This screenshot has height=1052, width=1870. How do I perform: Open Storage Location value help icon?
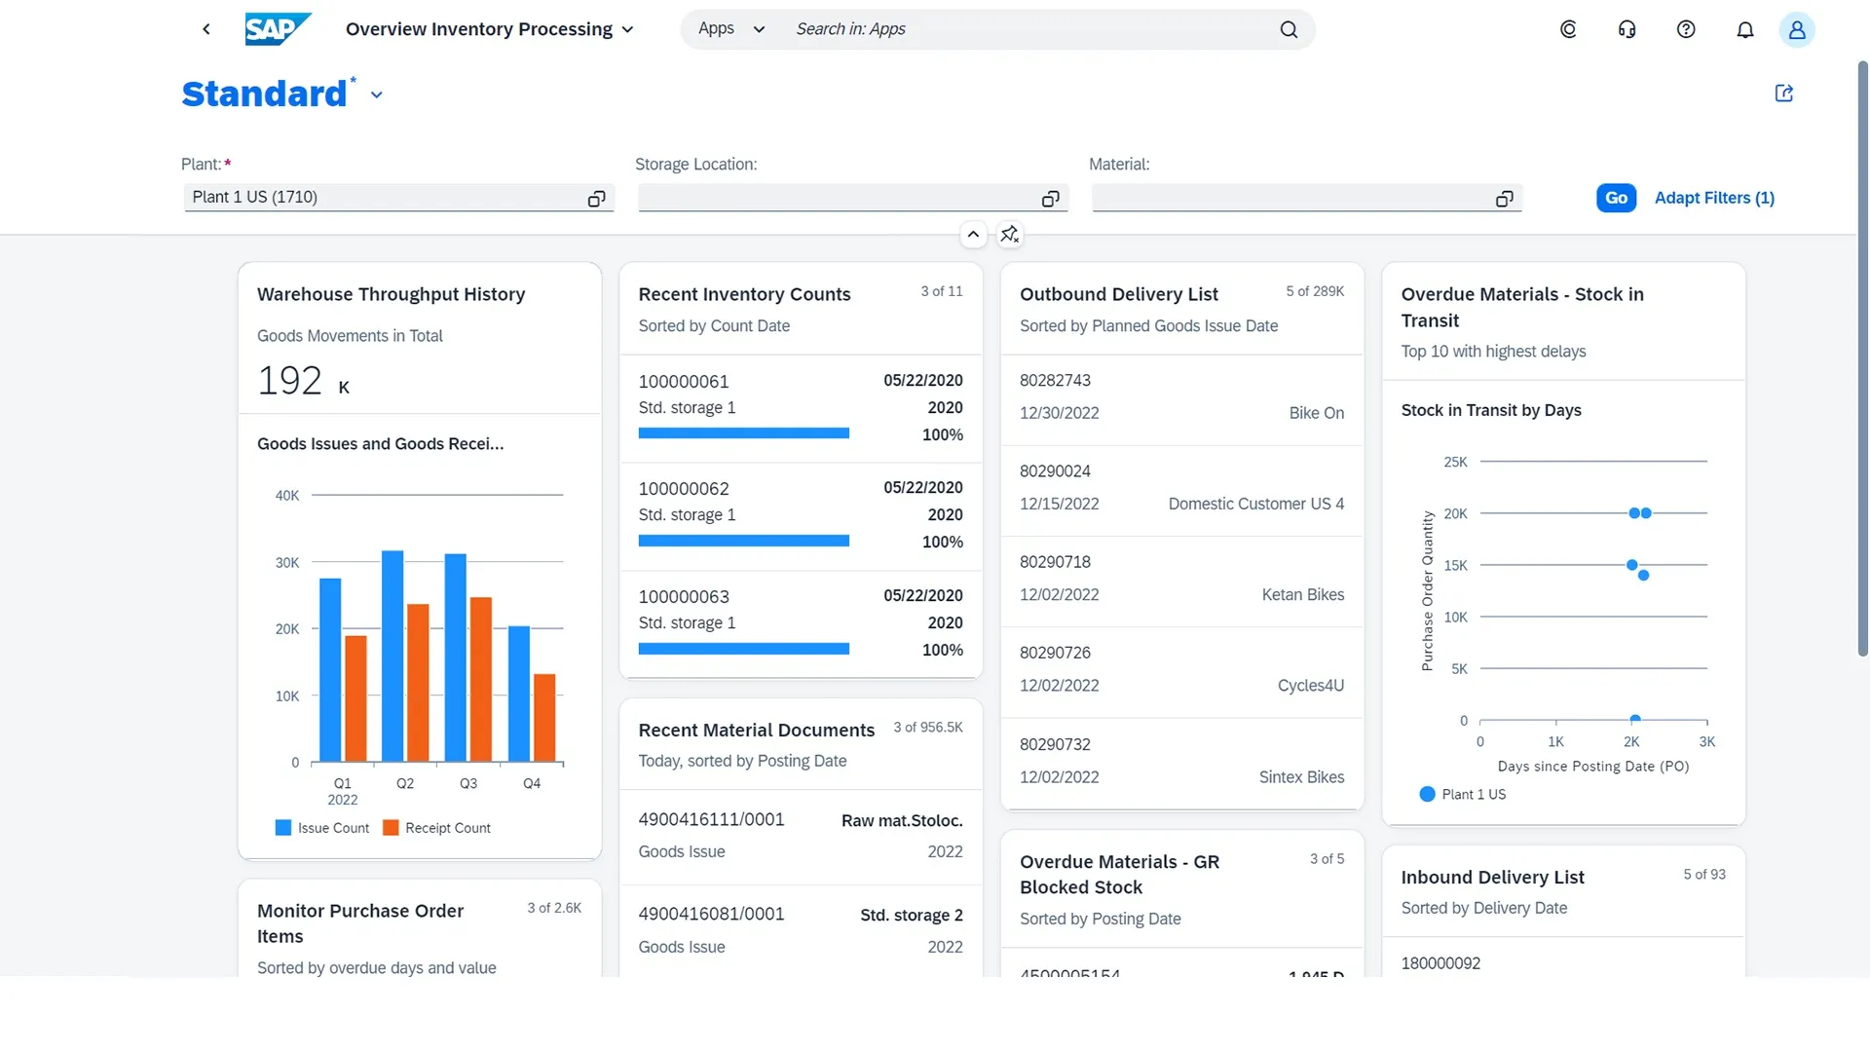pos(1050,199)
